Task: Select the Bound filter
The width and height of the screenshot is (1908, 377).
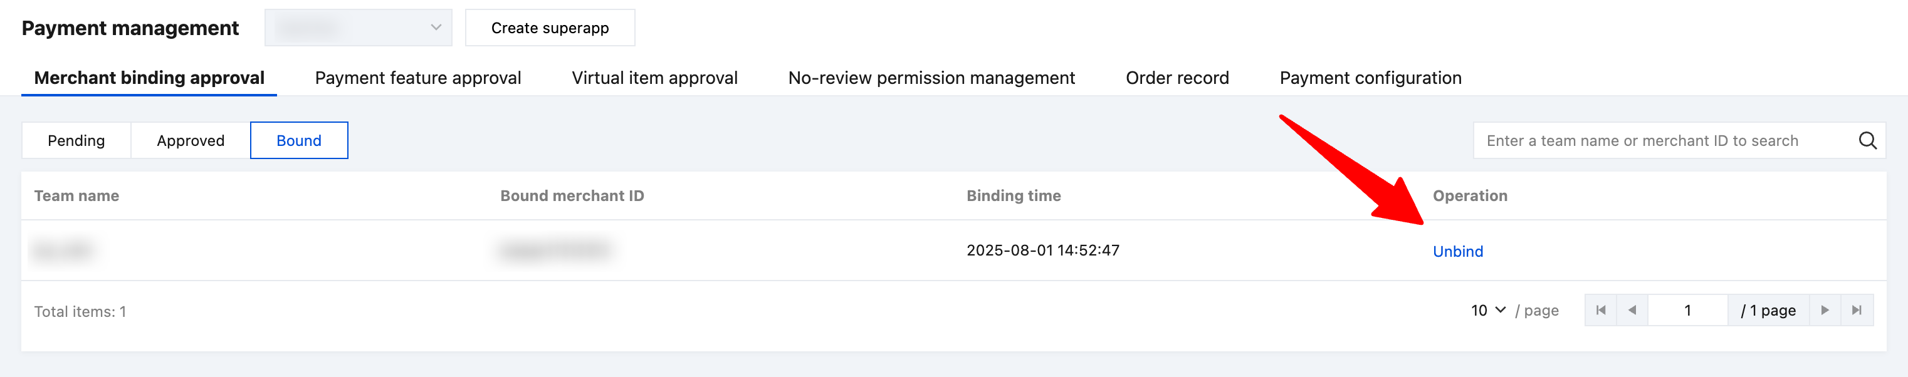Action: pos(298,141)
